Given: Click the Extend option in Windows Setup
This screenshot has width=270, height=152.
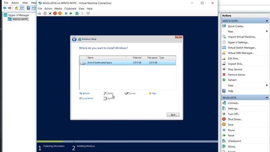Looking at the screenshot, I should (109, 98).
